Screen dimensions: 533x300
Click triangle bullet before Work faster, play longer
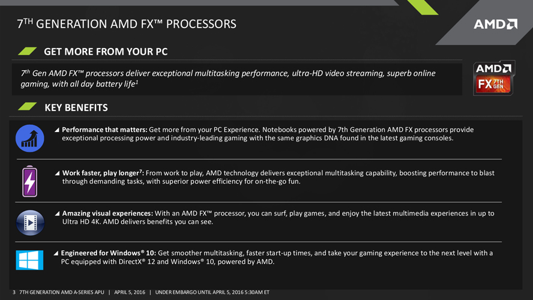pyautogui.click(x=57, y=173)
